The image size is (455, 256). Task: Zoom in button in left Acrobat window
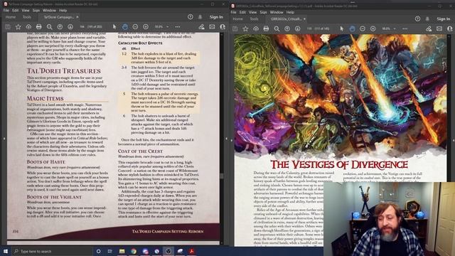146,27
